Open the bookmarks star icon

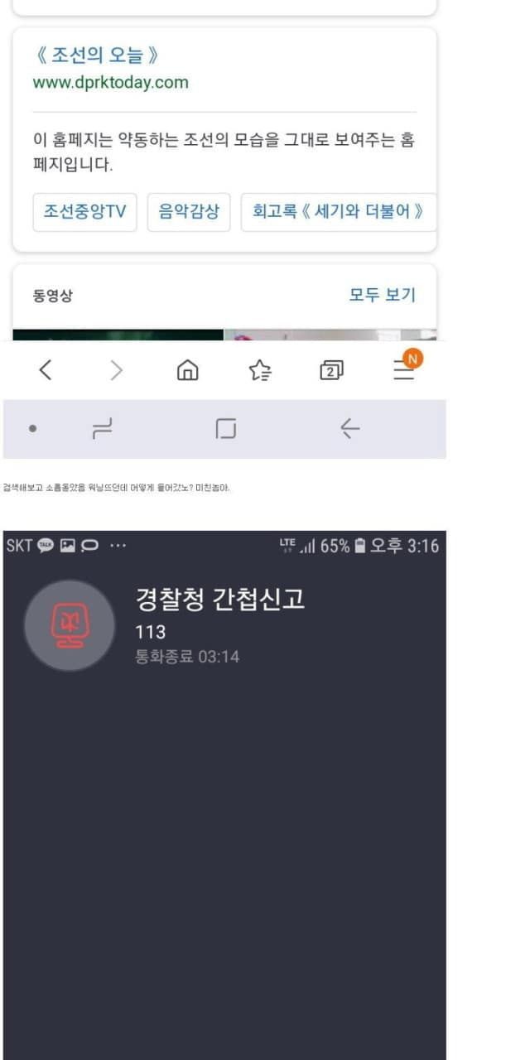(260, 371)
